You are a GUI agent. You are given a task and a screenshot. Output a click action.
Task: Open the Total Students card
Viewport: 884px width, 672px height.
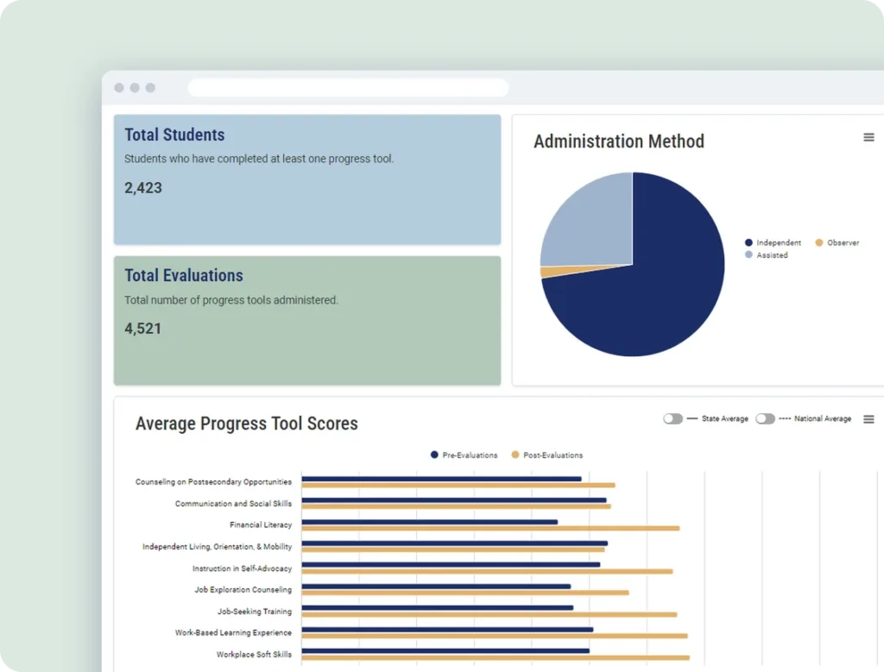(x=307, y=179)
